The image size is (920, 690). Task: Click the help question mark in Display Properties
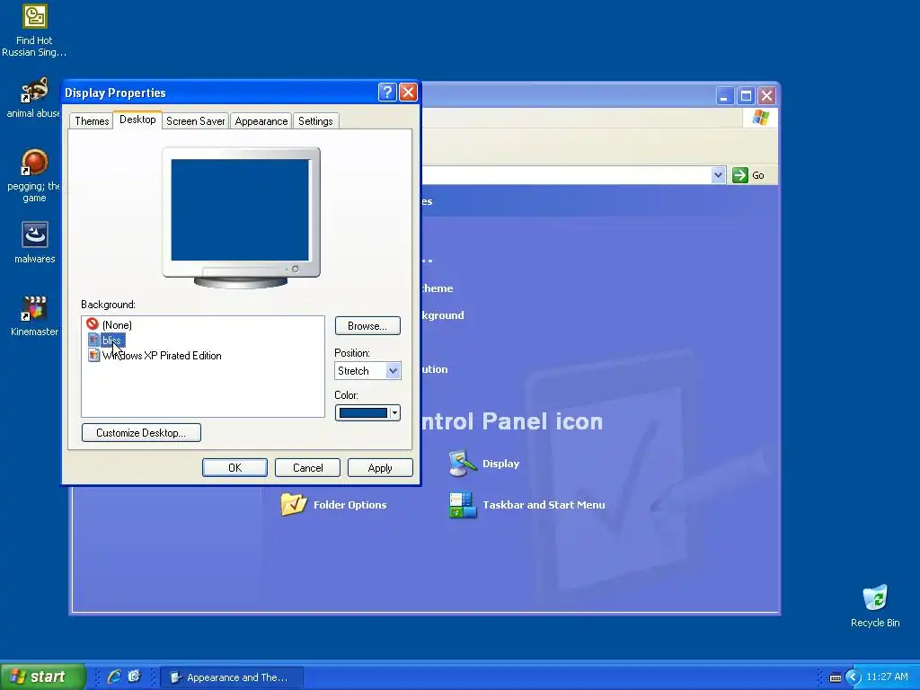point(387,93)
